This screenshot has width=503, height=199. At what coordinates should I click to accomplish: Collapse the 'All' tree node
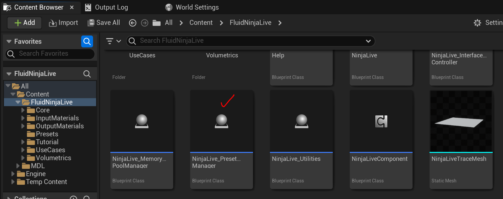(8, 86)
